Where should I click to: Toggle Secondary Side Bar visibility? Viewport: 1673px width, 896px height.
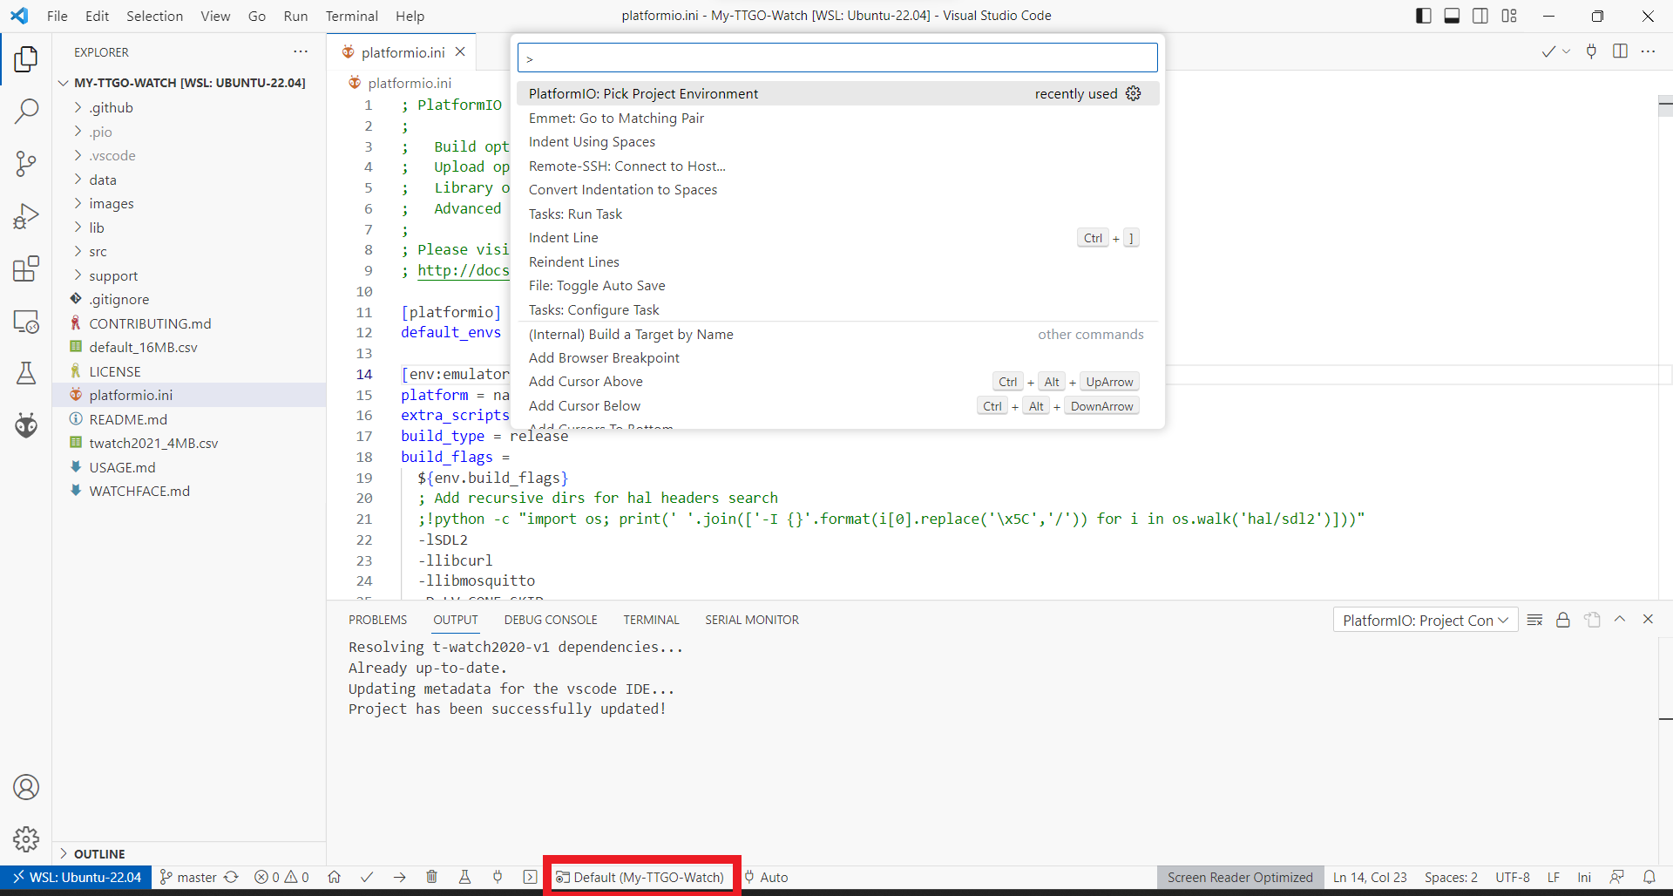[1480, 16]
